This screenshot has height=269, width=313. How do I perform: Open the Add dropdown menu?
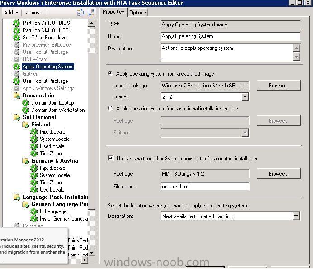[11, 13]
